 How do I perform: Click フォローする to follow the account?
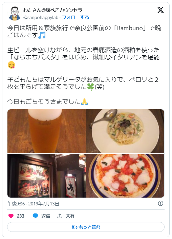[76, 18]
